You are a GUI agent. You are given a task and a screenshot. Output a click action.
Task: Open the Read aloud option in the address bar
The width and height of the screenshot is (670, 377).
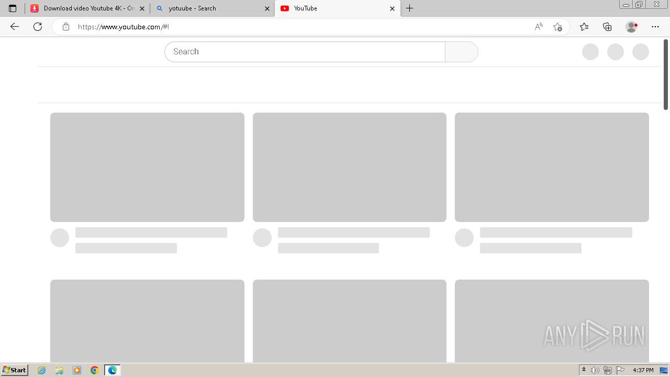tap(539, 27)
